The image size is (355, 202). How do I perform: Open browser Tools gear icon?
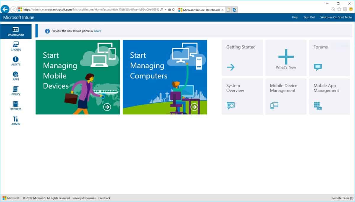pos(345,9)
